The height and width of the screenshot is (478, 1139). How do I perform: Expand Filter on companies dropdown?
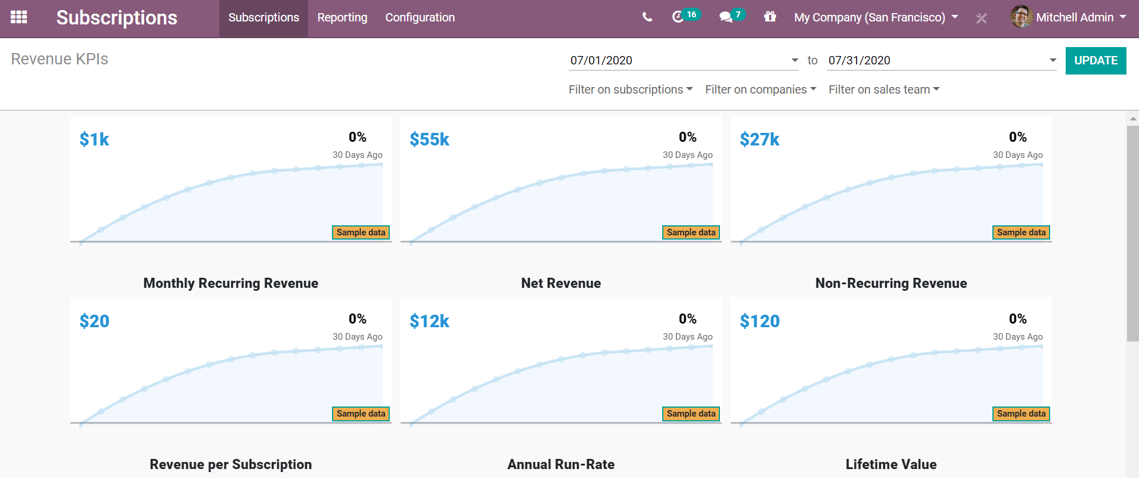760,89
